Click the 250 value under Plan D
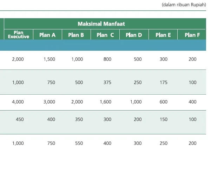211x183 pixels. tap(138, 82)
